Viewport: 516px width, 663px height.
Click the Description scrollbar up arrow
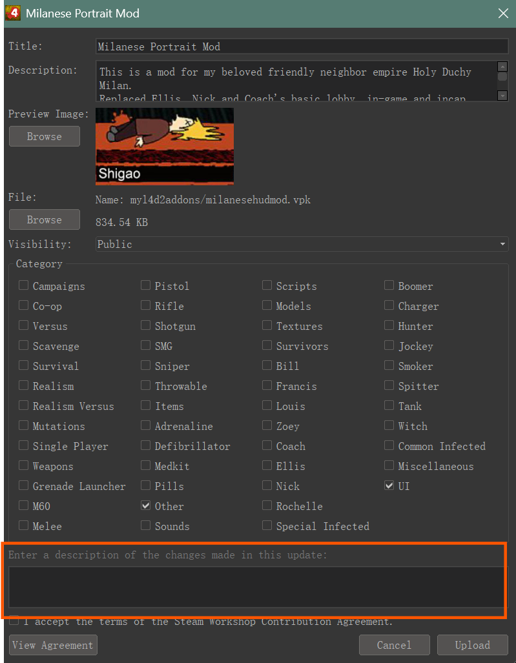coord(502,66)
